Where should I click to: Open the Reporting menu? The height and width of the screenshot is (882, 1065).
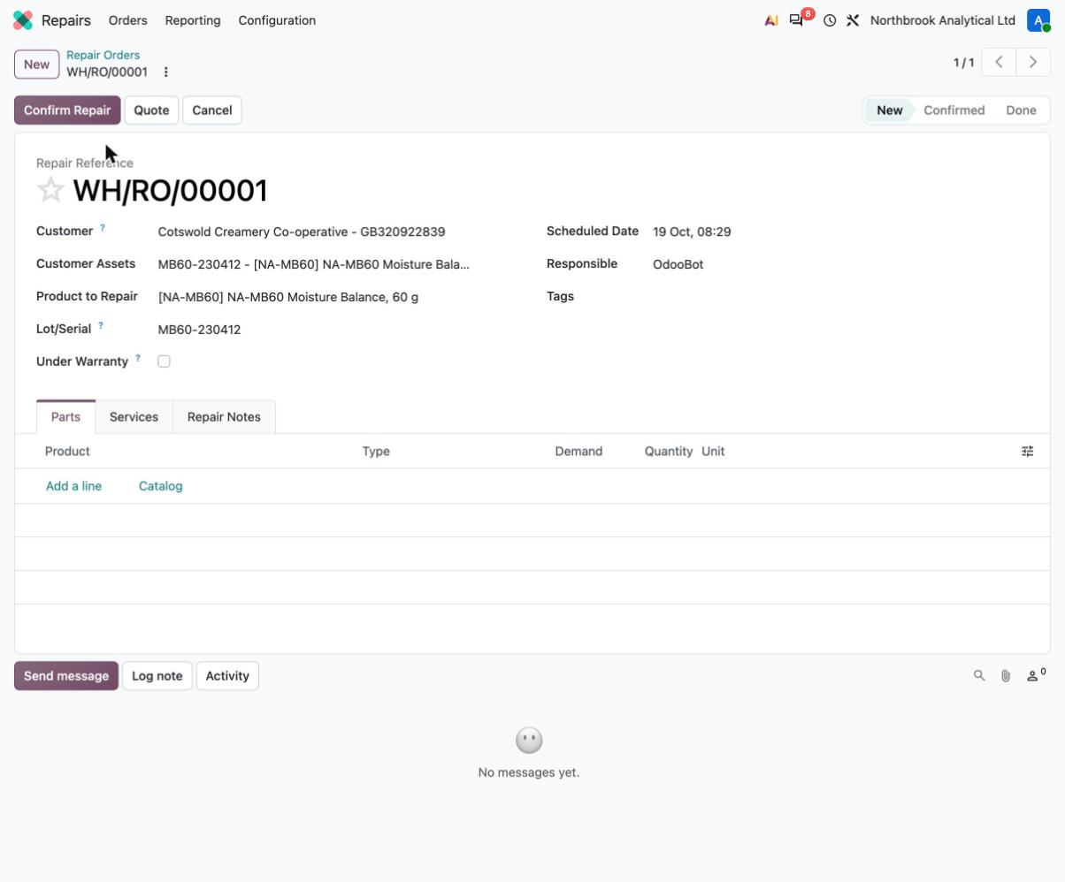click(193, 20)
